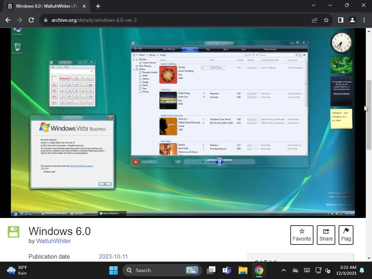372x279 pixels.
Task: Select Online Stores tab in Media Player
Action: tap(270, 49)
